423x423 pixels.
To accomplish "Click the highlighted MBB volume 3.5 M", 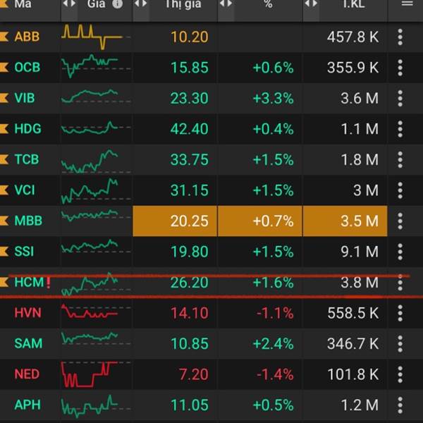I will pos(360,221).
